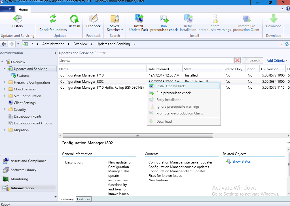Expand the Hierarchy Configuration tree node
290x206 pixels.
tap(5, 82)
